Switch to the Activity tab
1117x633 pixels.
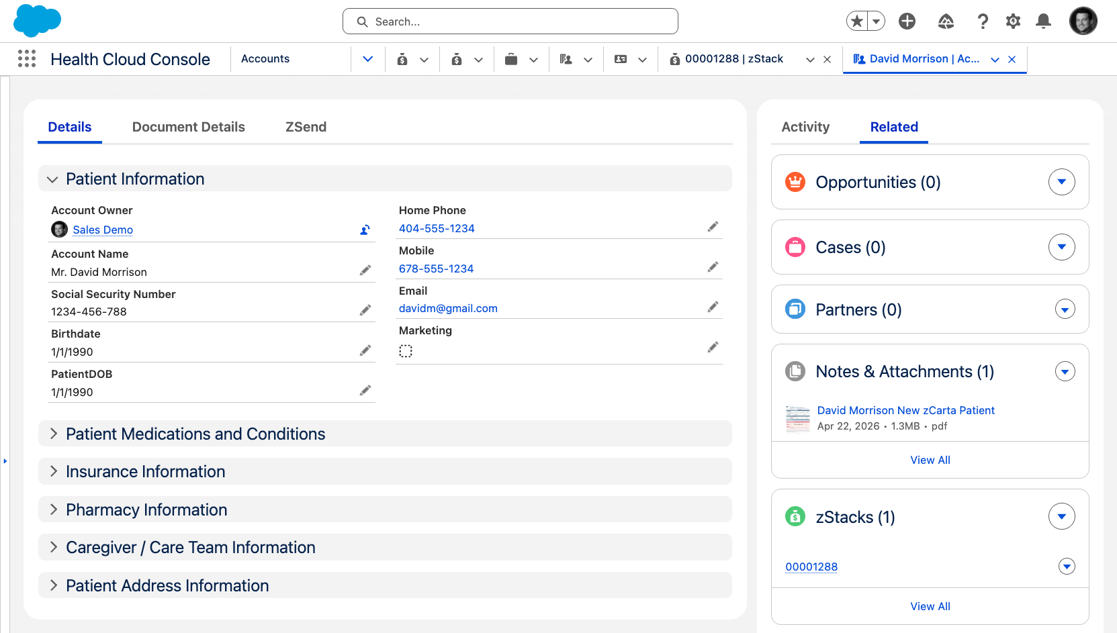805,127
